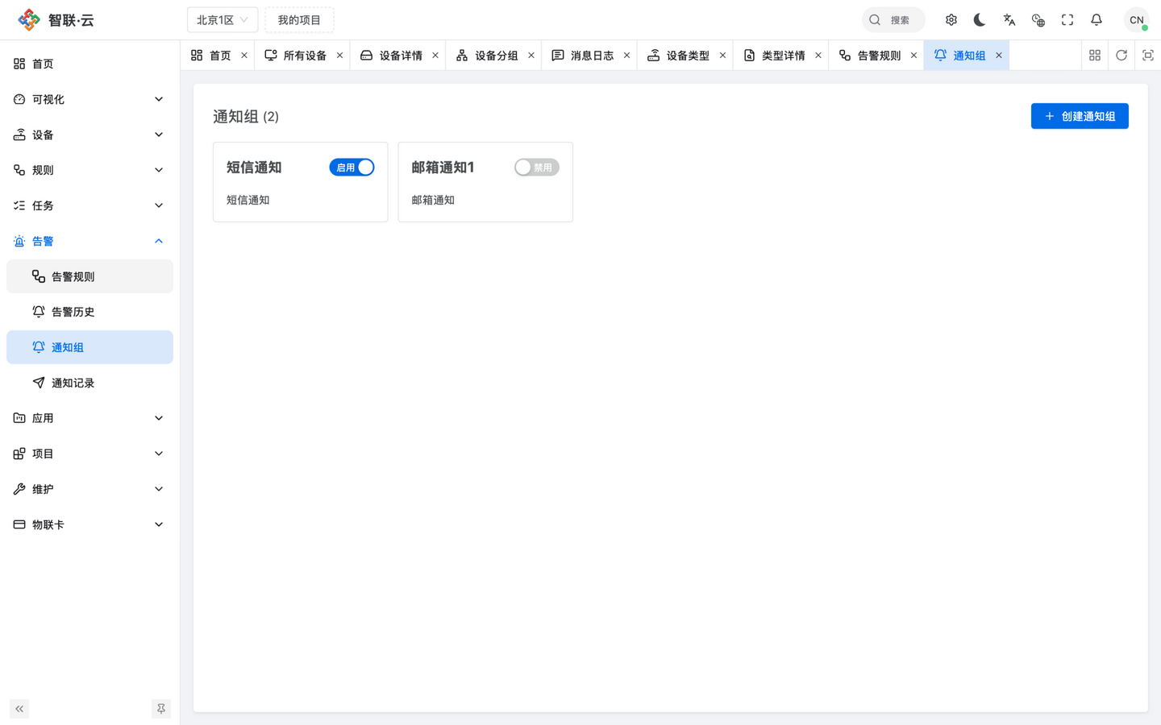Toggle fullscreen mode icon

tap(1067, 20)
